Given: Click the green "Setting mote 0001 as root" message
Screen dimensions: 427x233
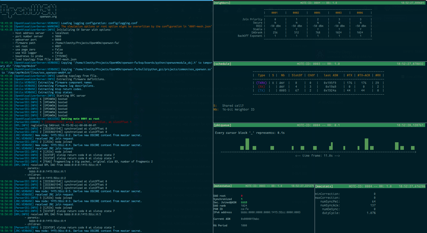Looking at the screenshot, I should 80,119.
